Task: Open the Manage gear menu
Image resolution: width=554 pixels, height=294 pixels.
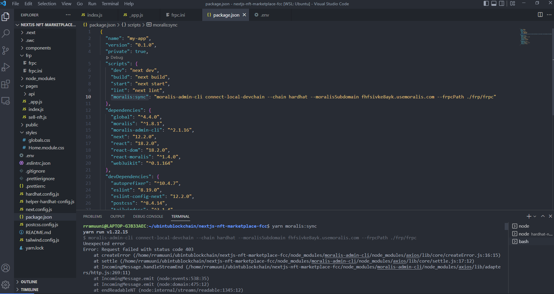Action: [x=6, y=285]
